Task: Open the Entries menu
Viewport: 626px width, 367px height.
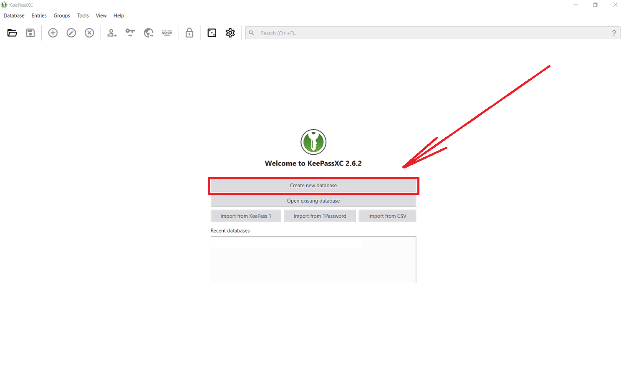Action: (x=39, y=15)
